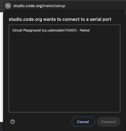The image size is (126, 131).
Task: Click the help question mark icon
Action: point(13,122)
